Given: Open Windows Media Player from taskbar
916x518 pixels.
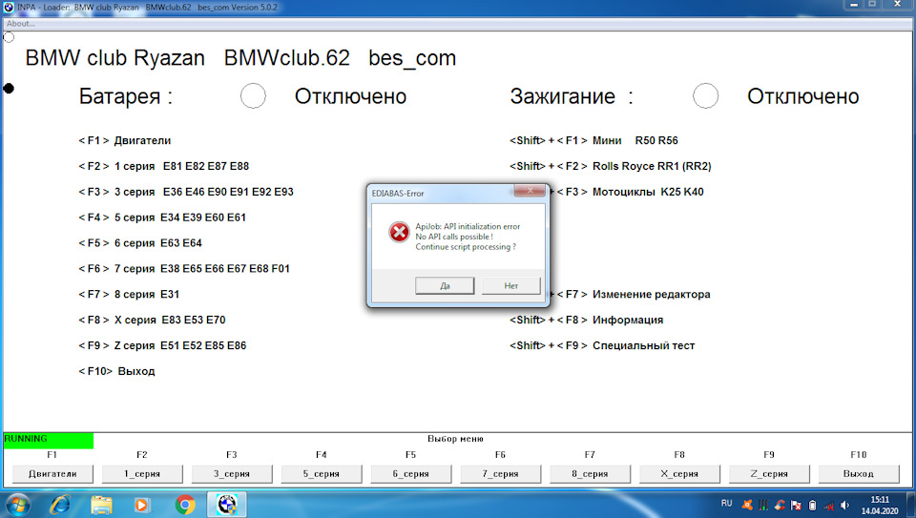Looking at the screenshot, I should [143, 504].
